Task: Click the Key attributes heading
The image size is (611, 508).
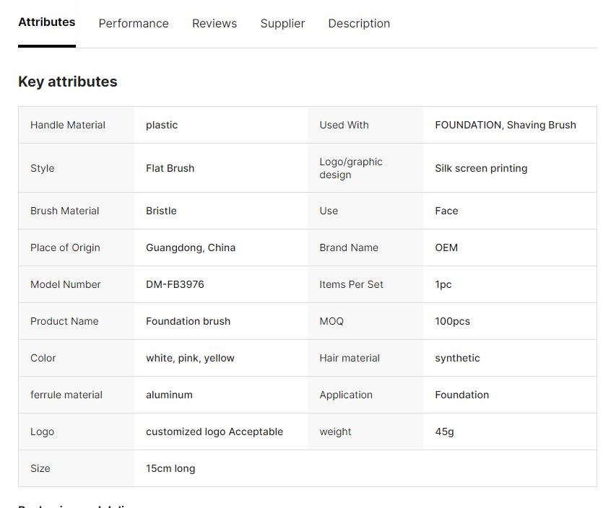Action: click(68, 82)
